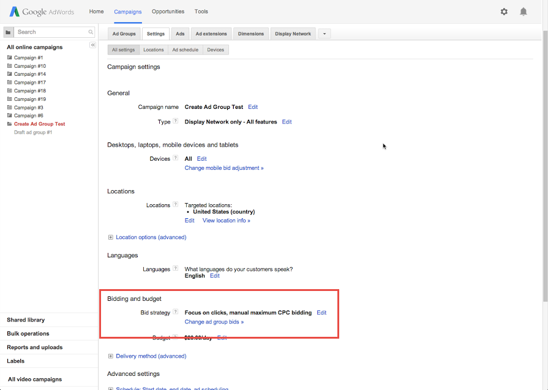This screenshot has height=390, width=548.
Task: Click the folder icon beside search
Action: pyautogui.click(x=8, y=32)
